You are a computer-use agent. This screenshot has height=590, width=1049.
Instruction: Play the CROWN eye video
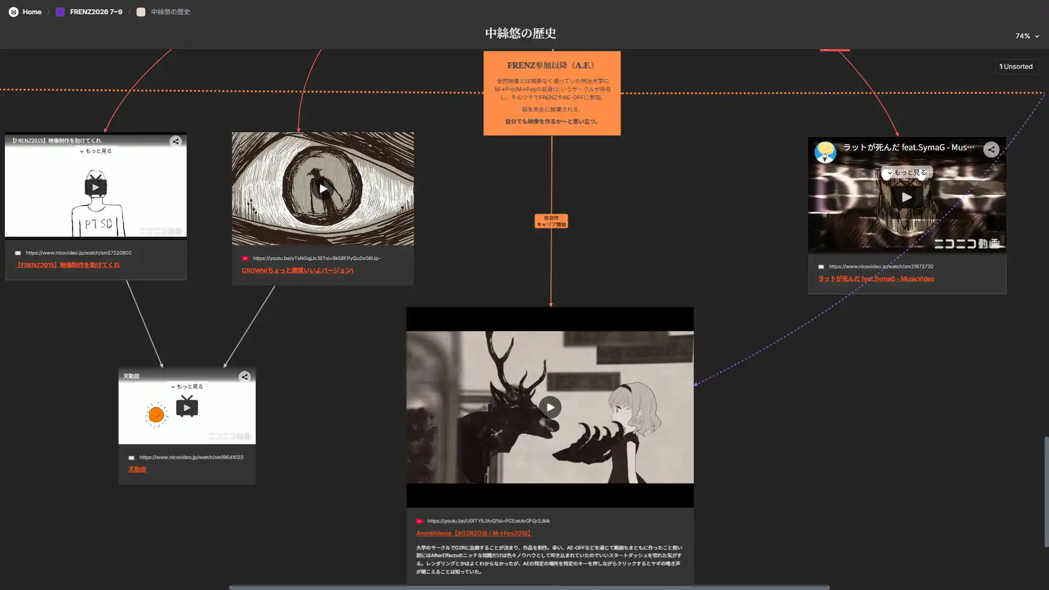(x=323, y=189)
